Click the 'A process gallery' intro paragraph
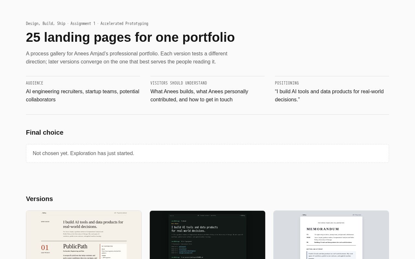 click(x=127, y=58)
